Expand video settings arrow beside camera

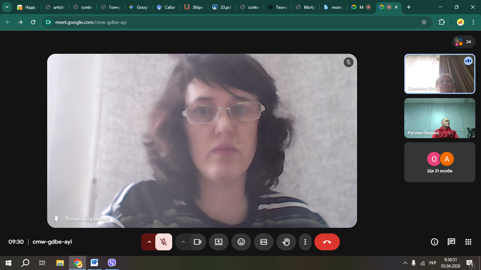(183, 242)
